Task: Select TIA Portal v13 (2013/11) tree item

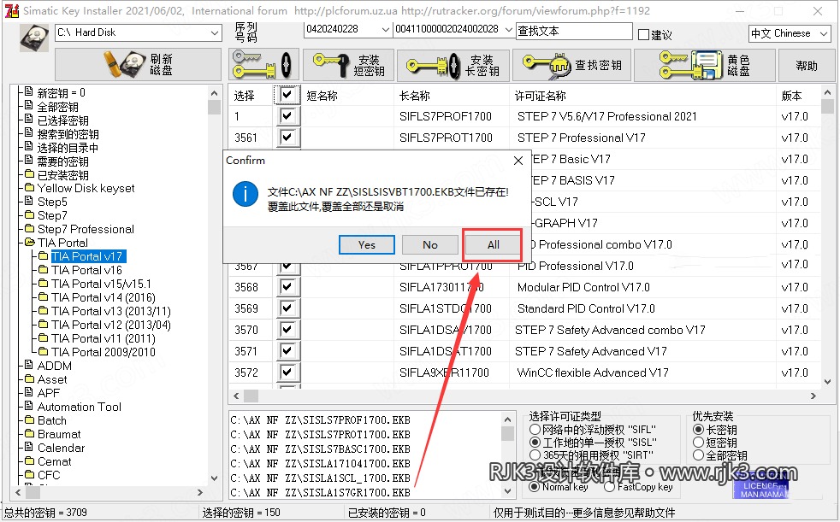Action: point(111,311)
